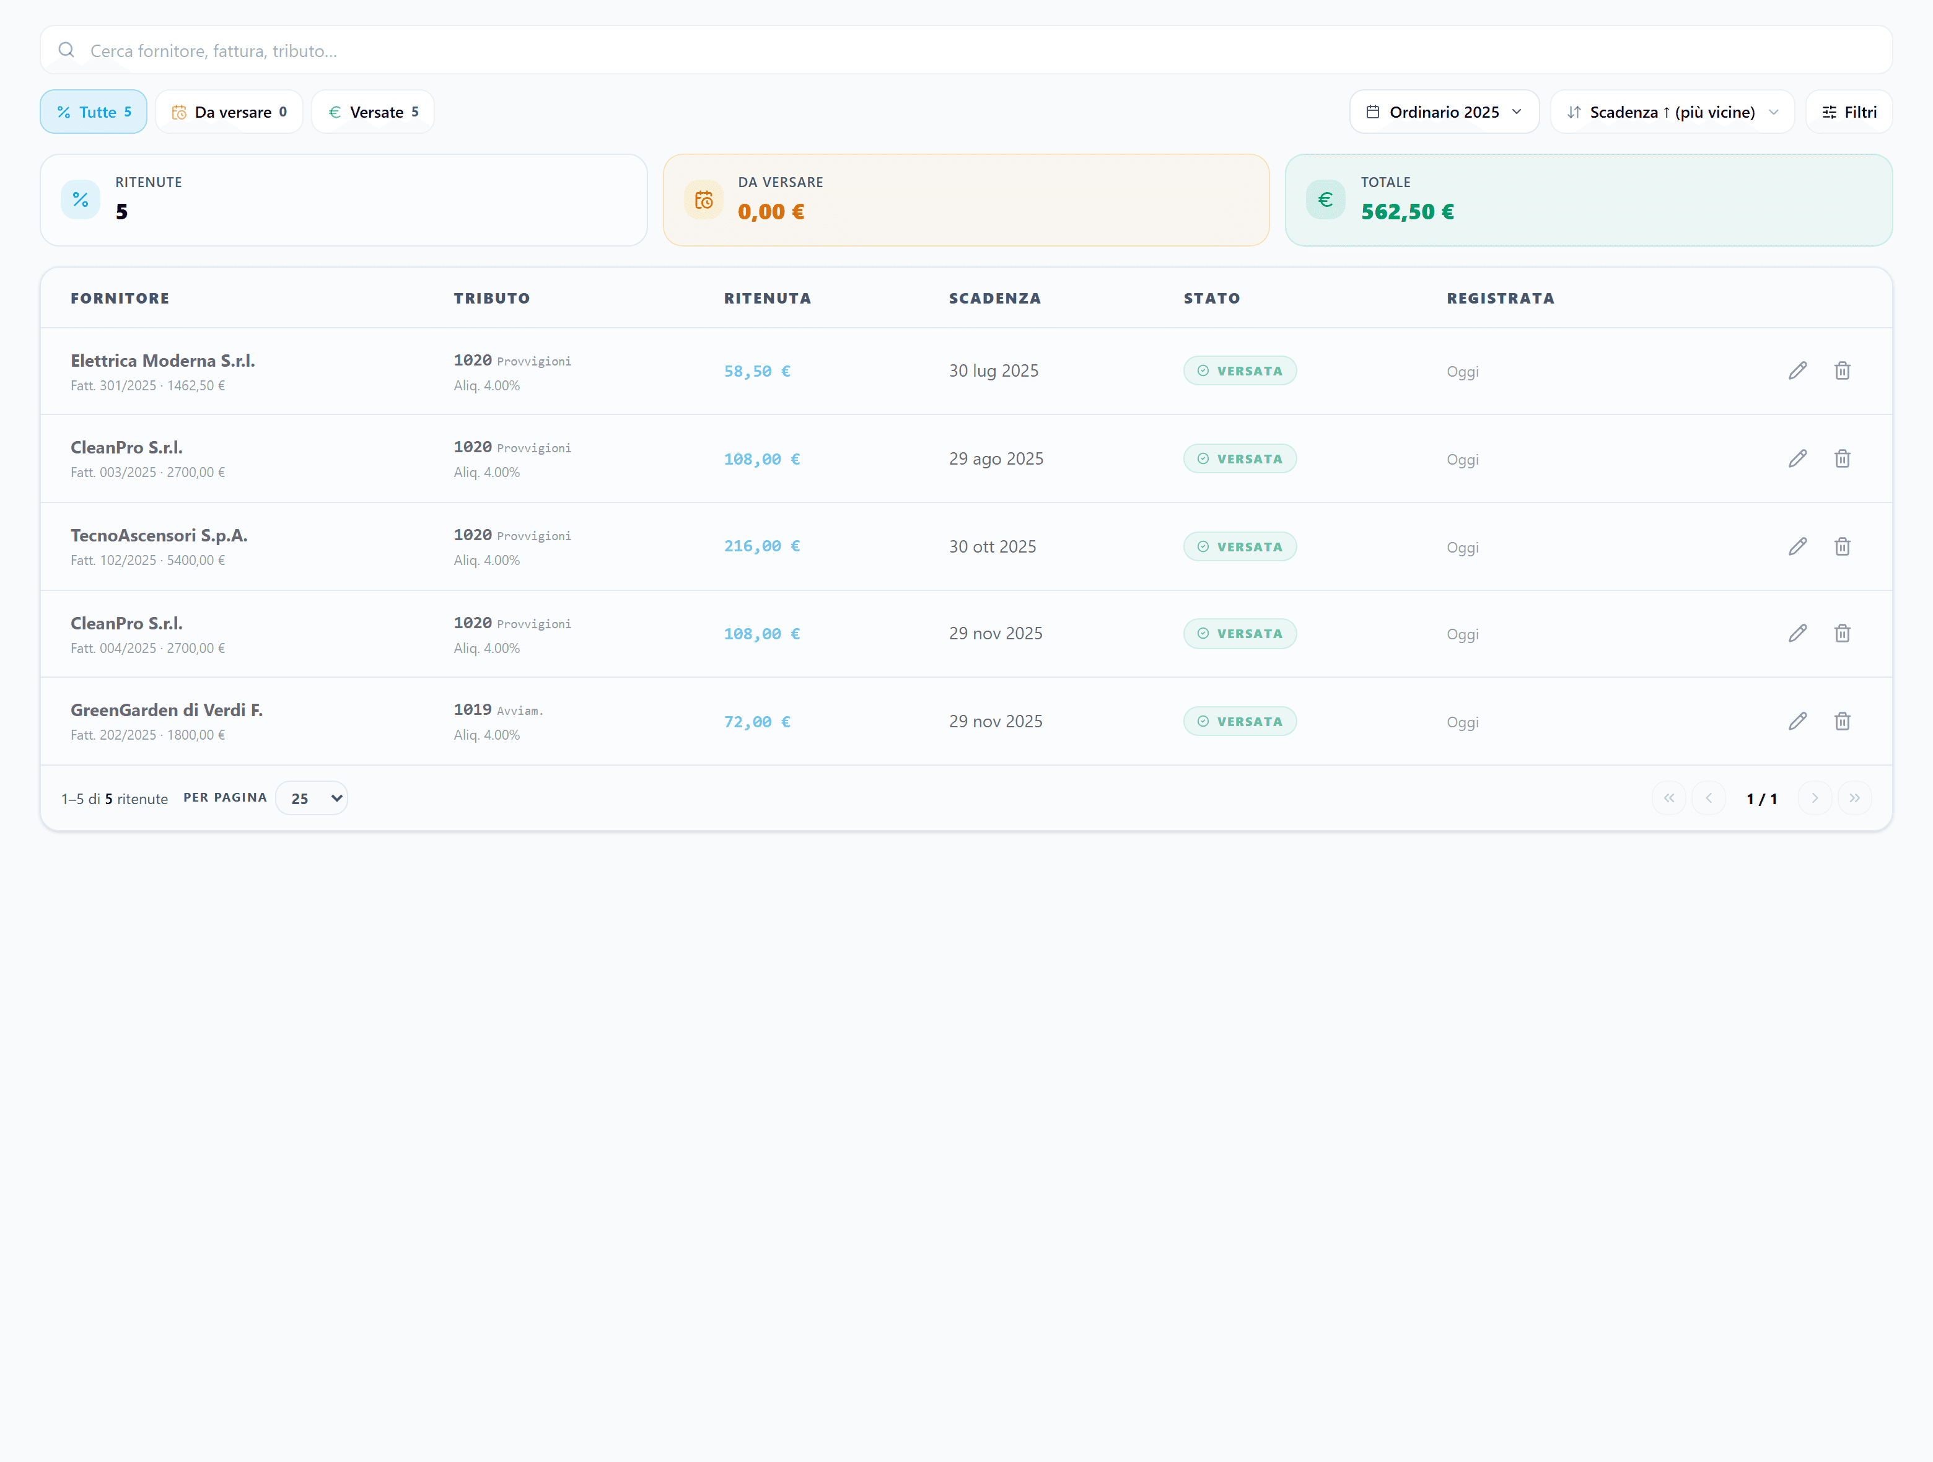The image size is (1933, 1462).
Task: Focus the Cerca fornitore search field
Action: 966,50
